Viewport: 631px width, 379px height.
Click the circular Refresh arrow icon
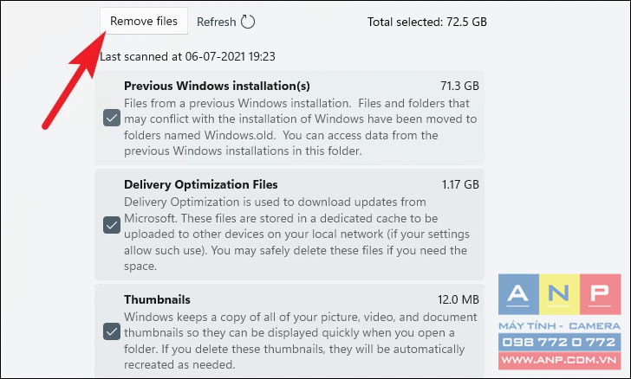click(248, 22)
